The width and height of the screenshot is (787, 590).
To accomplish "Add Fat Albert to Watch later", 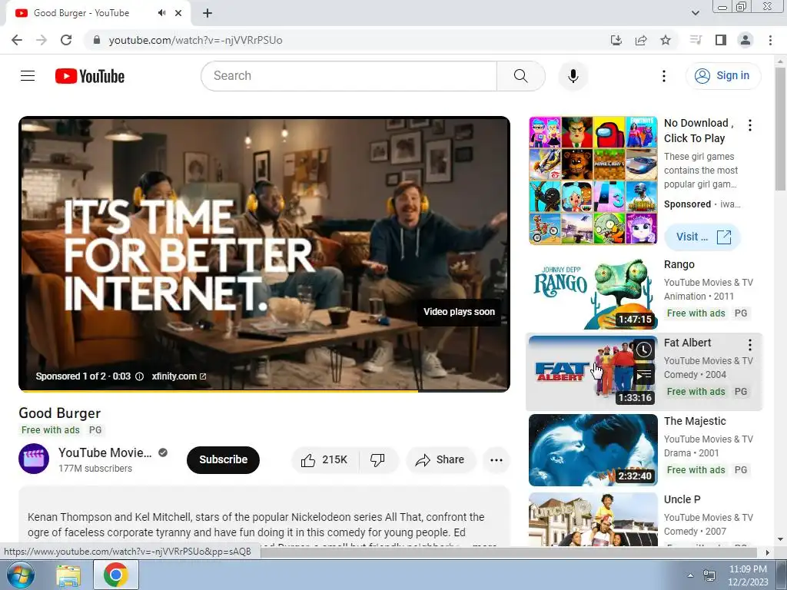I will point(644,350).
